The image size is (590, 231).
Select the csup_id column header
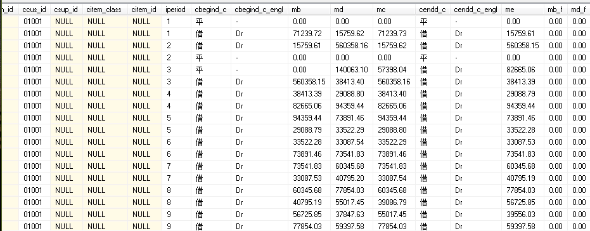(x=67, y=10)
